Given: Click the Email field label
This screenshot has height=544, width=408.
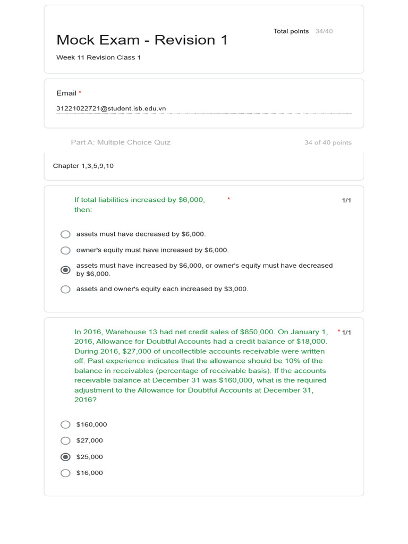Looking at the screenshot, I should coord(66,93).
